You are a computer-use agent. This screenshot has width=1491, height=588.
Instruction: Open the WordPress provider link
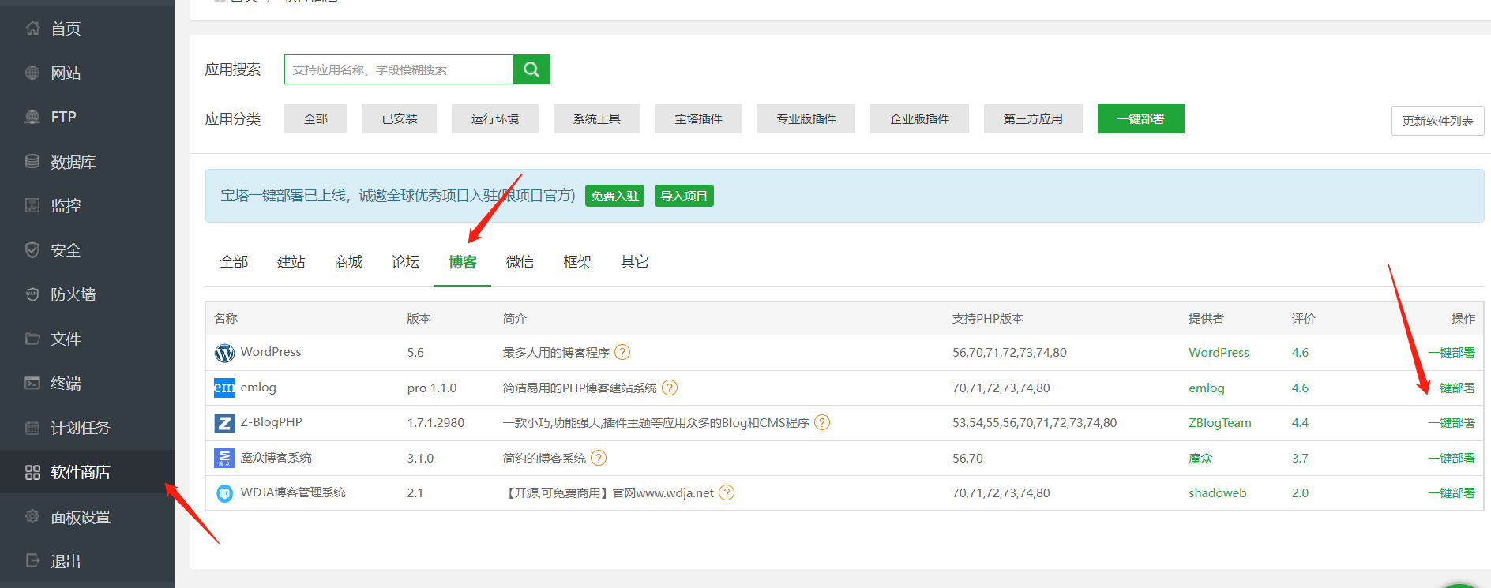[1219, 353]
